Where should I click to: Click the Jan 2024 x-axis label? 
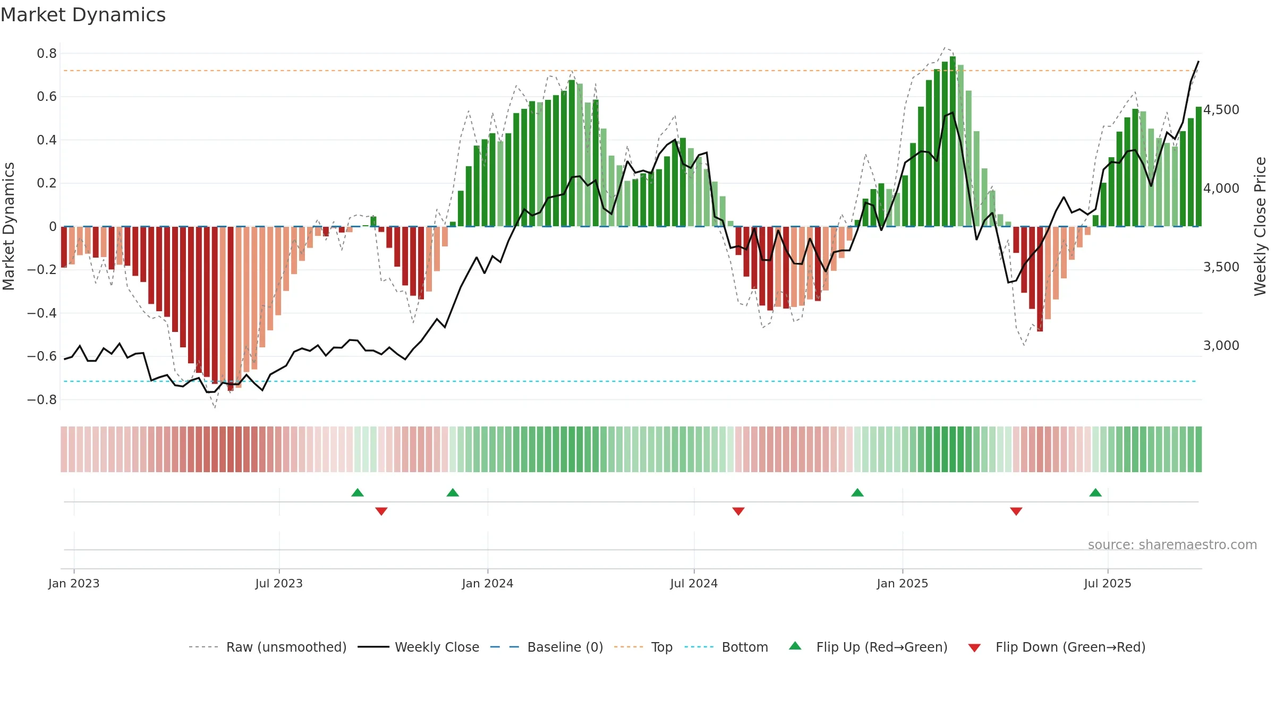488,583
